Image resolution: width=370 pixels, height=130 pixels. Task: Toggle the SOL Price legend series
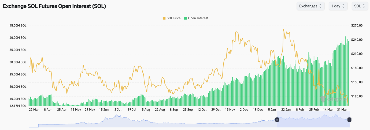[173, 18]
